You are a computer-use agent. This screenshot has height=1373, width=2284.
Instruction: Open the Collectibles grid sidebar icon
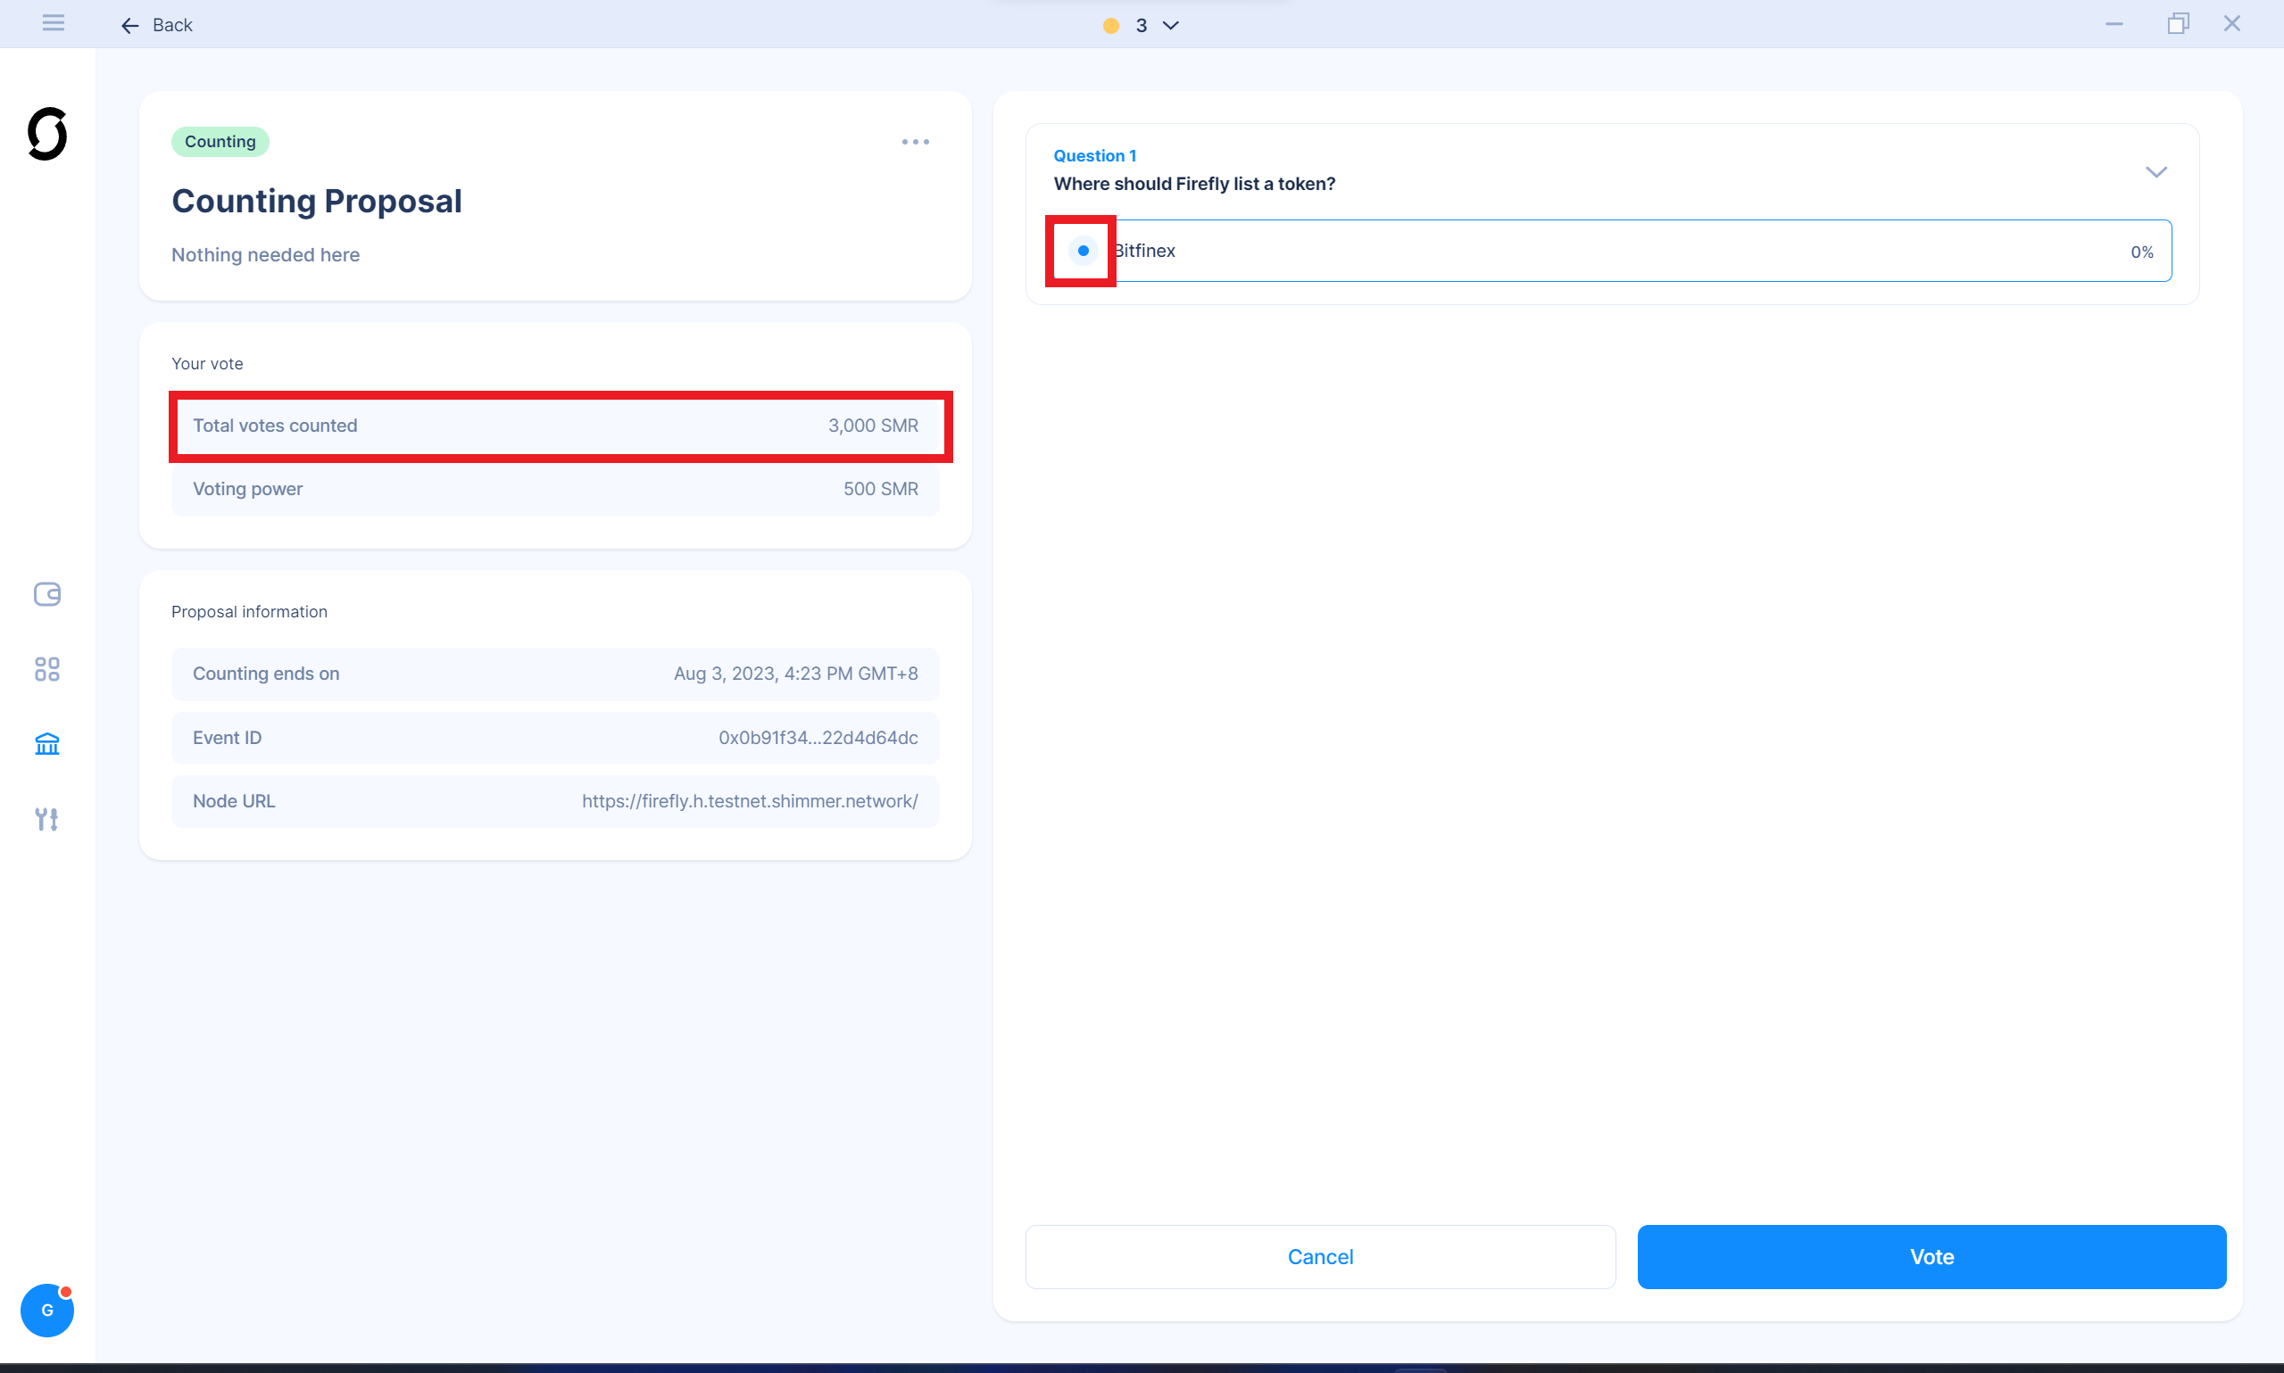(47, 669)
